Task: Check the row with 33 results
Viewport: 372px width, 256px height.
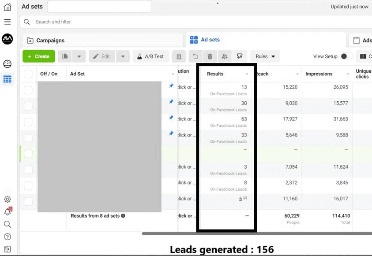Action: pyautogui.click(x=28, y=138)
